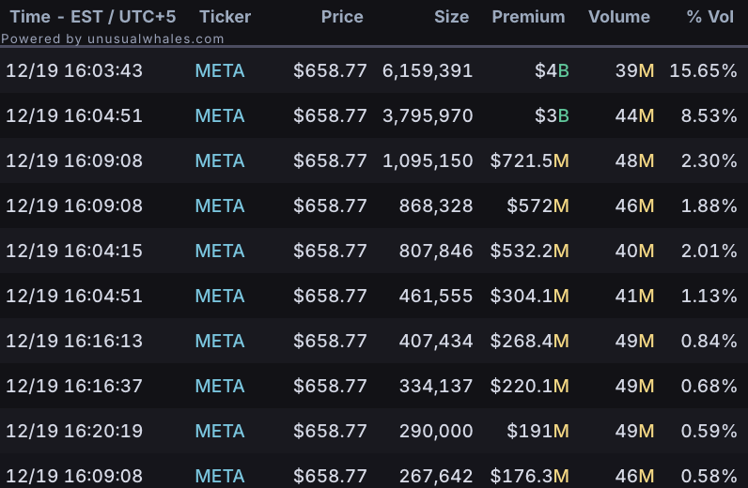Select the 44M volume cell
The height and width of the screenshot is (488, 748).
[634, 115]
